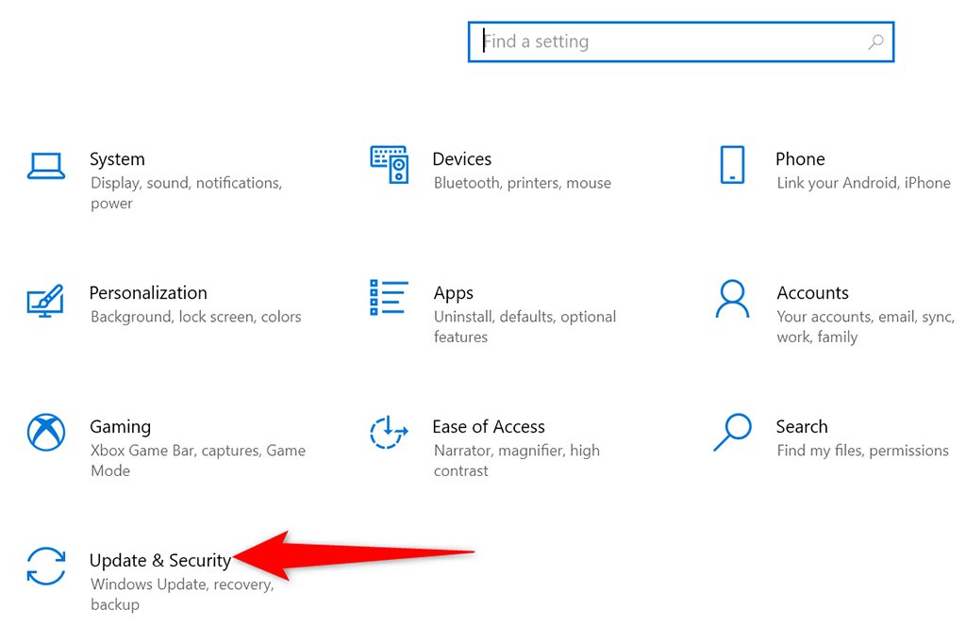The width and height of the screenshot is (966, 625).
Task: Click the Update & Security arrows icon
Action: (x=46, y=566)
